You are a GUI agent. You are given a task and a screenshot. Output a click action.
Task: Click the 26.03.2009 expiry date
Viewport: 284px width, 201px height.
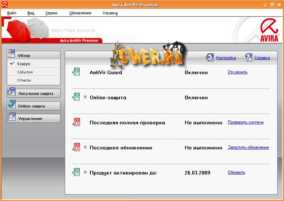[x=197, y=173]
